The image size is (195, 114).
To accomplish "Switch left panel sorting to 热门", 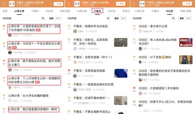I will [58, 18].
